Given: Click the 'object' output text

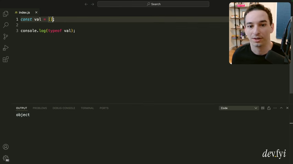Looking at the screenshot, I should pos(23,115).
